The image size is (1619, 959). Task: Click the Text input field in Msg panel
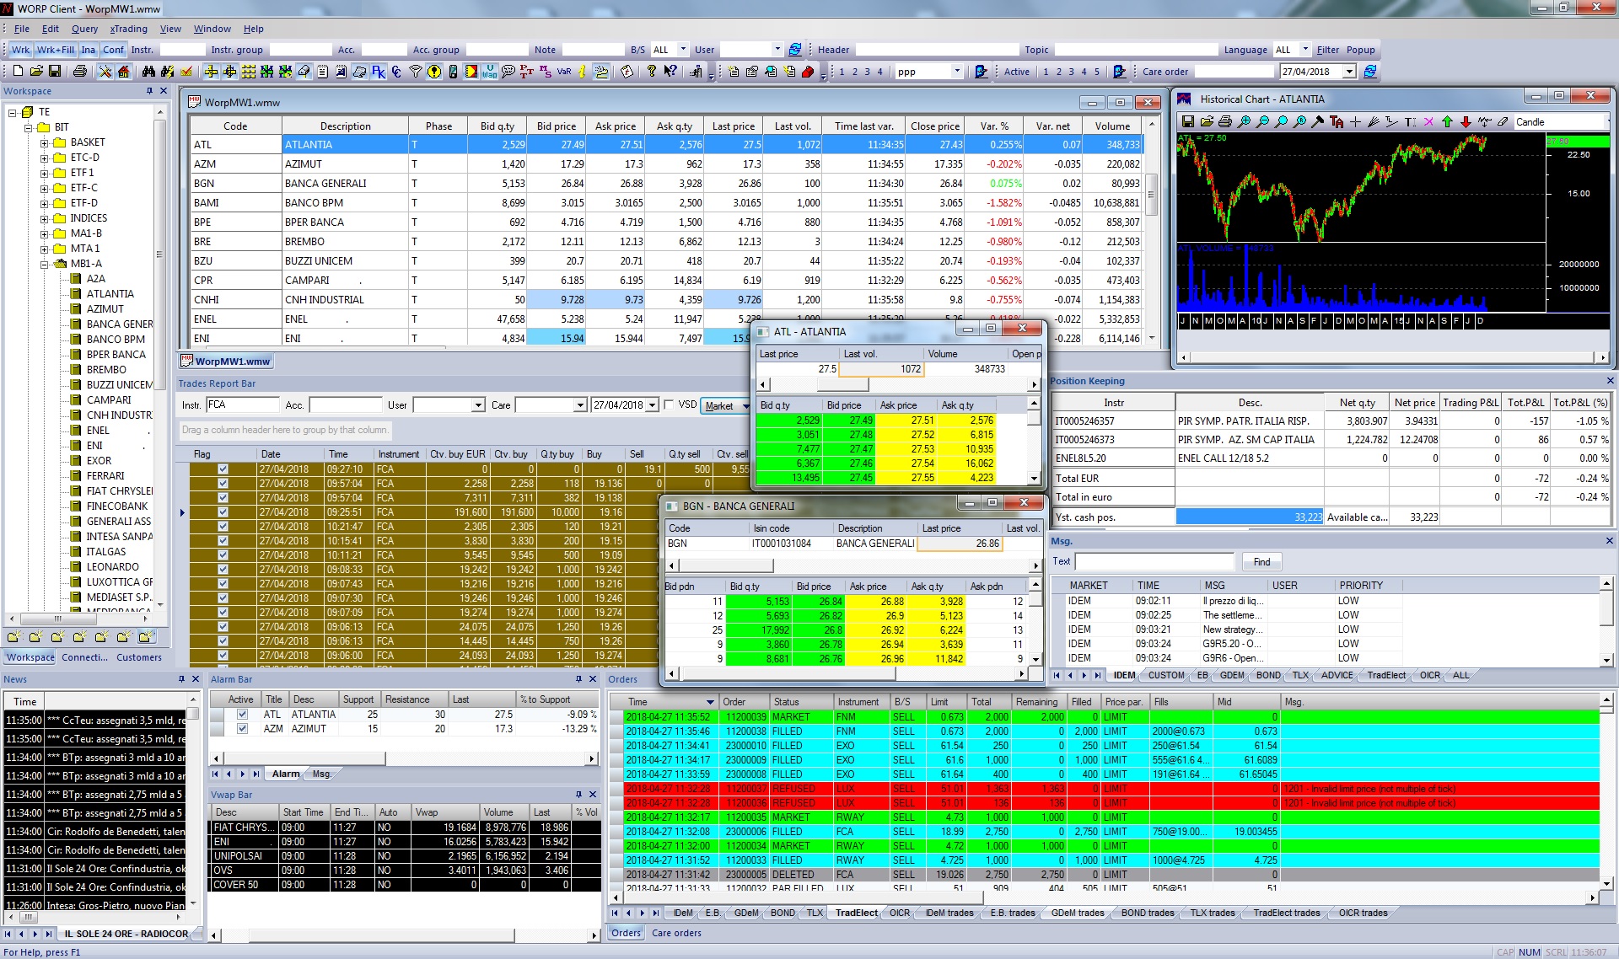coord(1154,561)
